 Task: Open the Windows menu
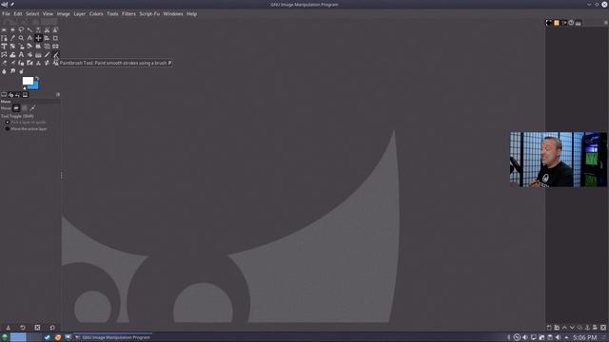pyautogui.click(x=173, y=13)
